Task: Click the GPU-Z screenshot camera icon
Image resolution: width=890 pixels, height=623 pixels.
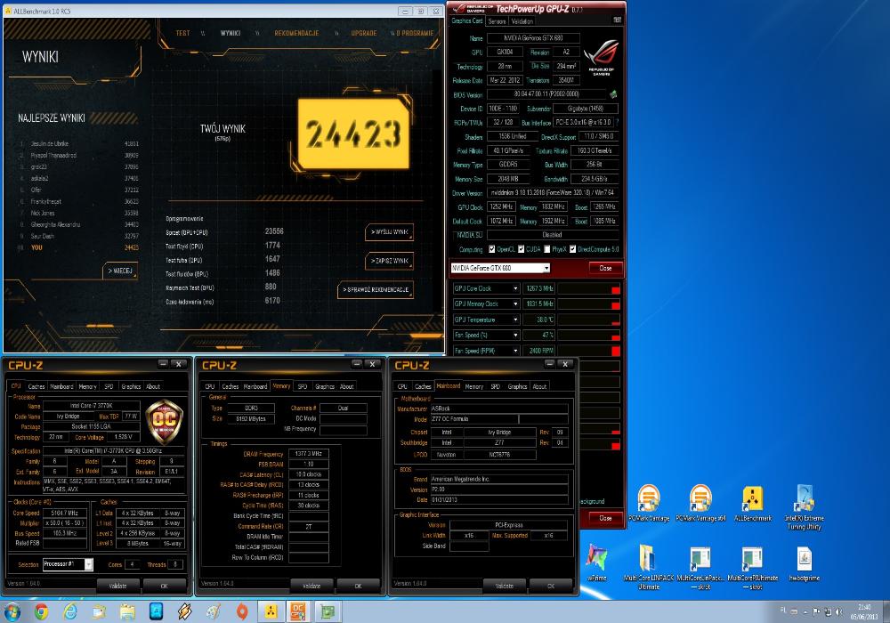Action: click(618, 20)
